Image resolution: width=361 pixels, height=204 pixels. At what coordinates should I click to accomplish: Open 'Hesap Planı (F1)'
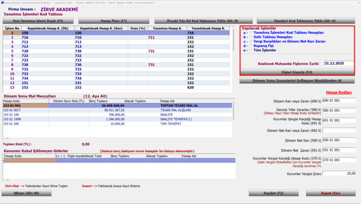(114, 21)
